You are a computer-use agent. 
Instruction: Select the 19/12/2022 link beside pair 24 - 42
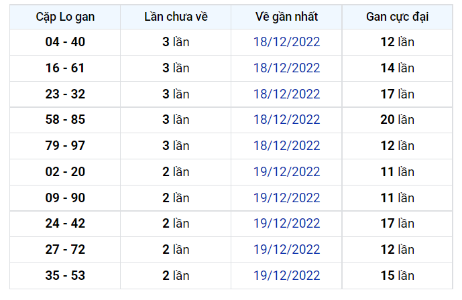coord(286,224)
